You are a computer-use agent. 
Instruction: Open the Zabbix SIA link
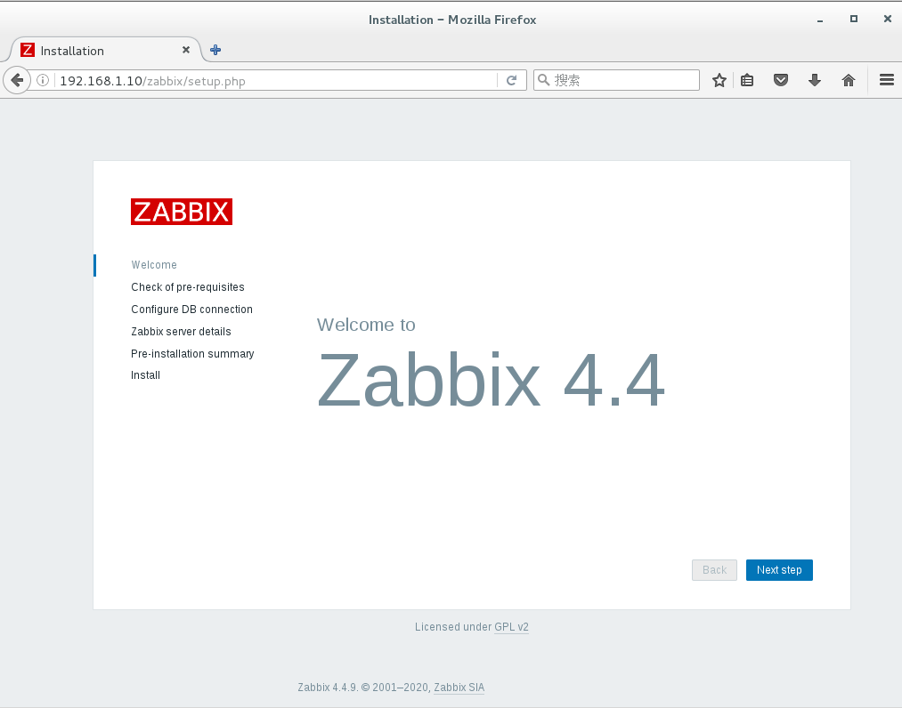459,688
